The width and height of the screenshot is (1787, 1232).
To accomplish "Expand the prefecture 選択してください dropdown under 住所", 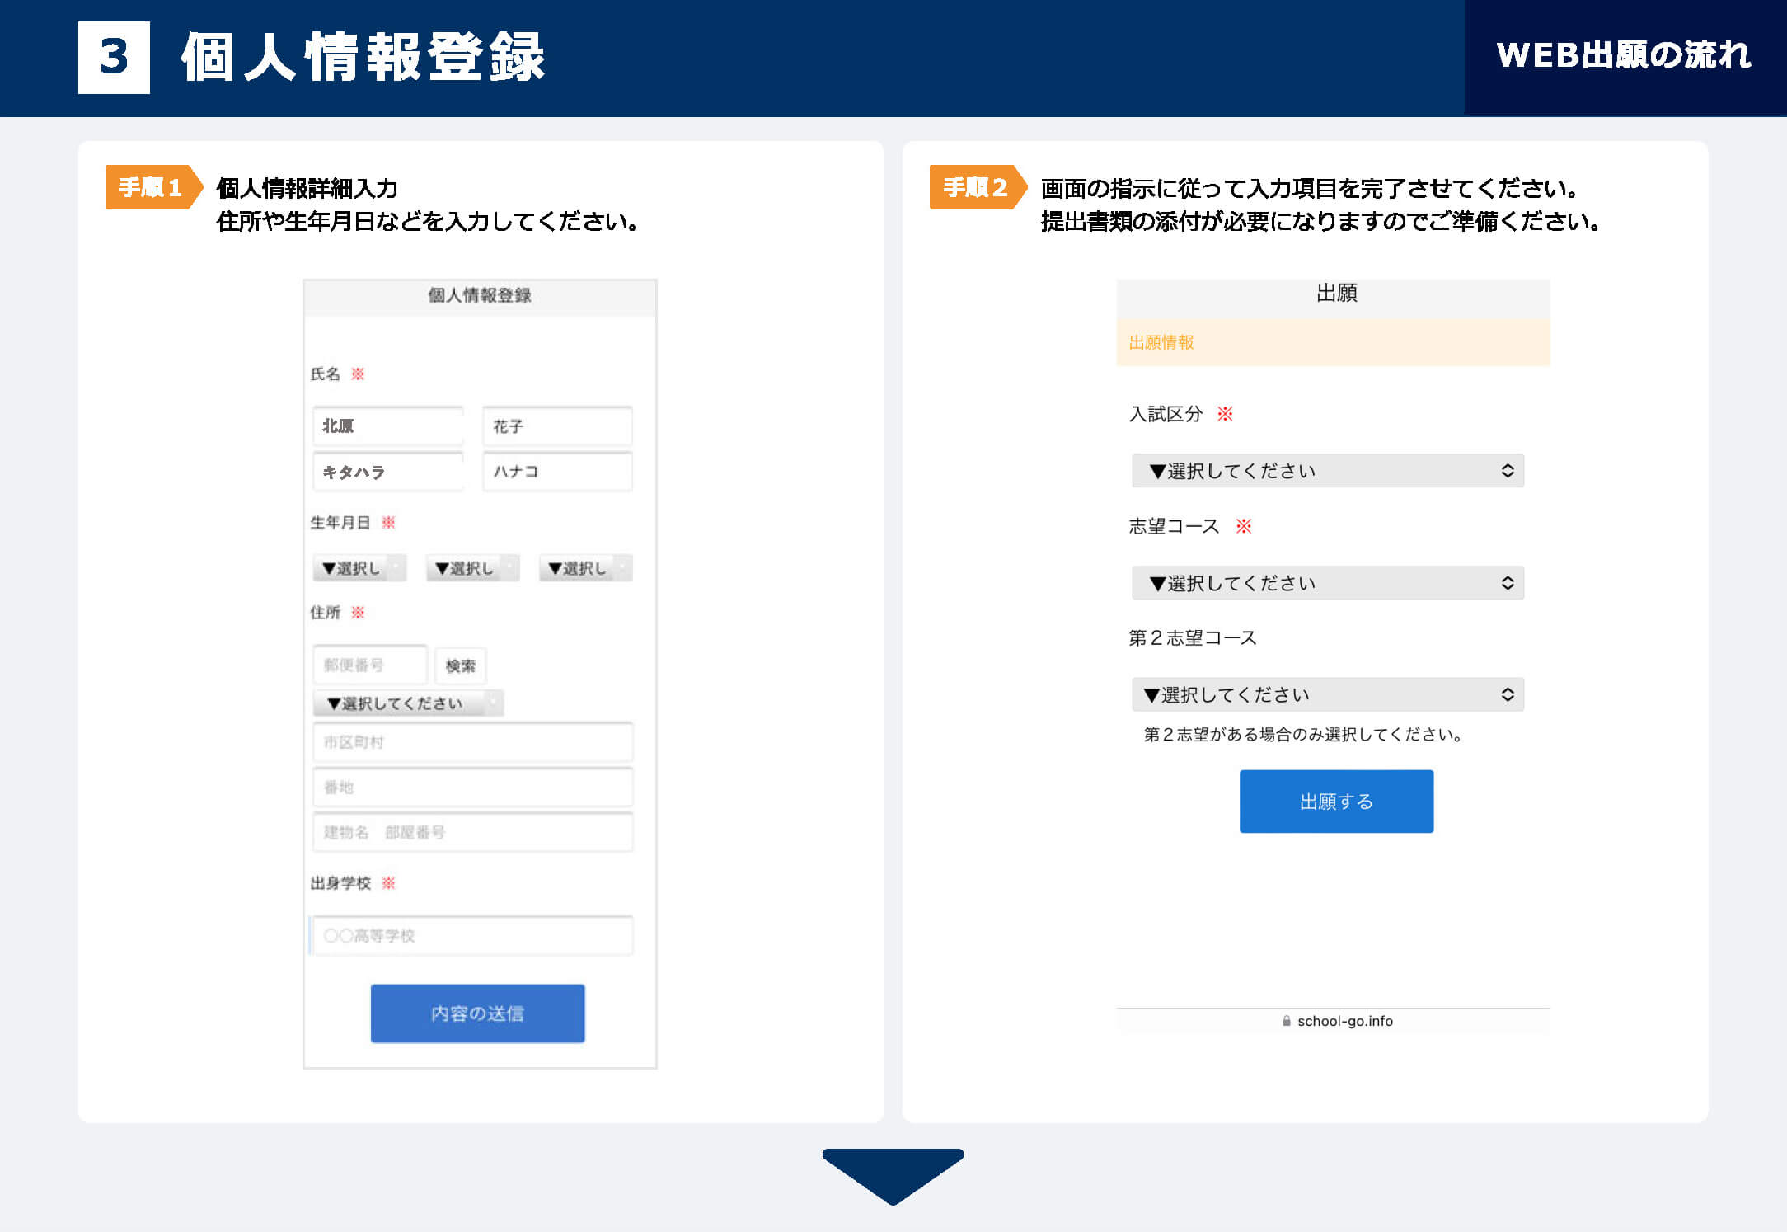I will [x=408, y=703].
